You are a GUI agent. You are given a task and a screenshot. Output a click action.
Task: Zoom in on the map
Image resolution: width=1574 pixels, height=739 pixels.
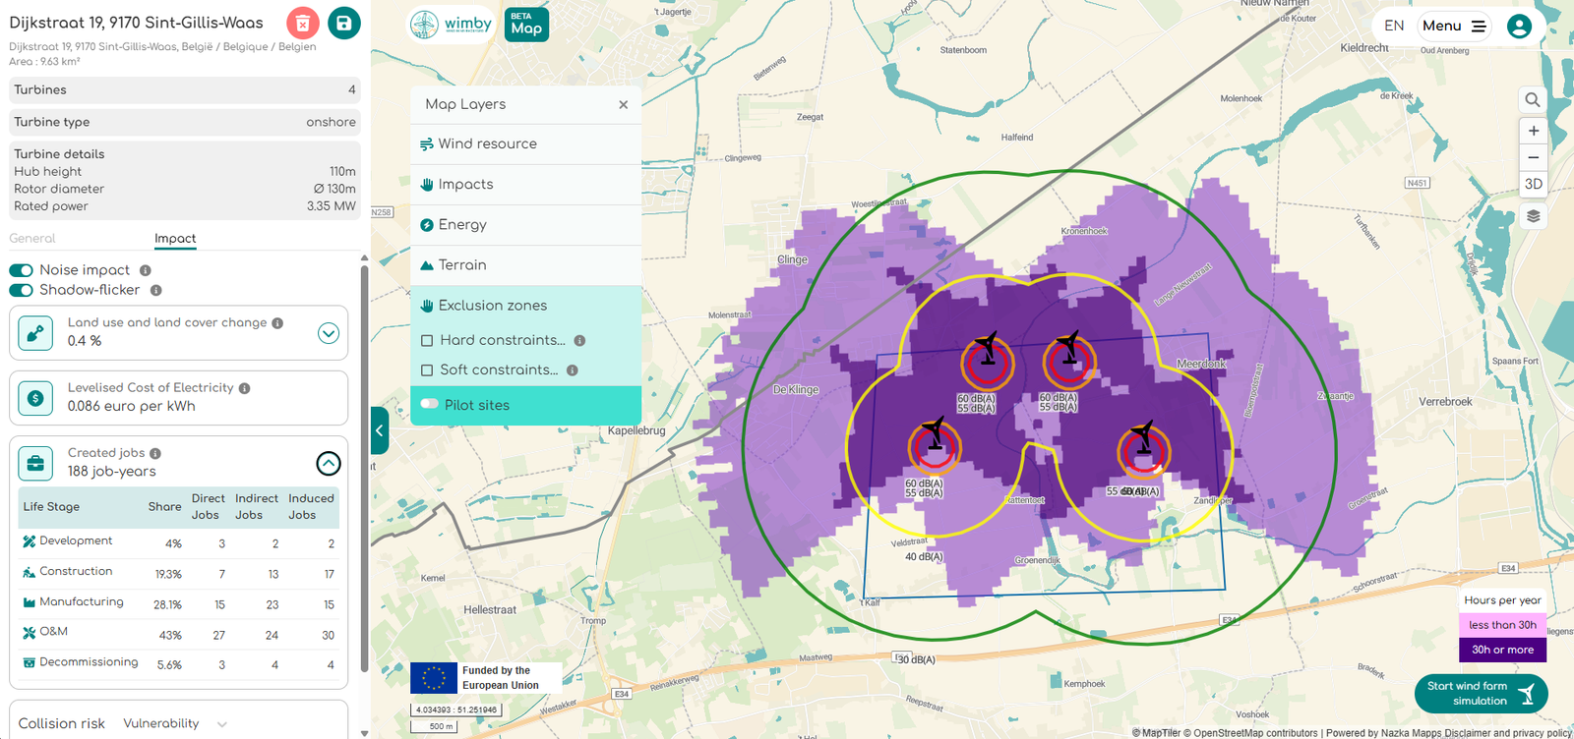[x=1533, y=131]
